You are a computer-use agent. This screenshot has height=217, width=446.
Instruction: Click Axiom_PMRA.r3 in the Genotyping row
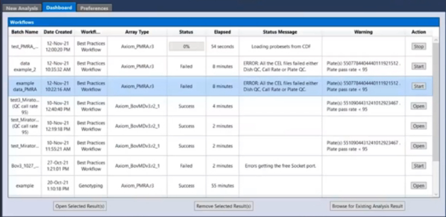coord(137,186)
